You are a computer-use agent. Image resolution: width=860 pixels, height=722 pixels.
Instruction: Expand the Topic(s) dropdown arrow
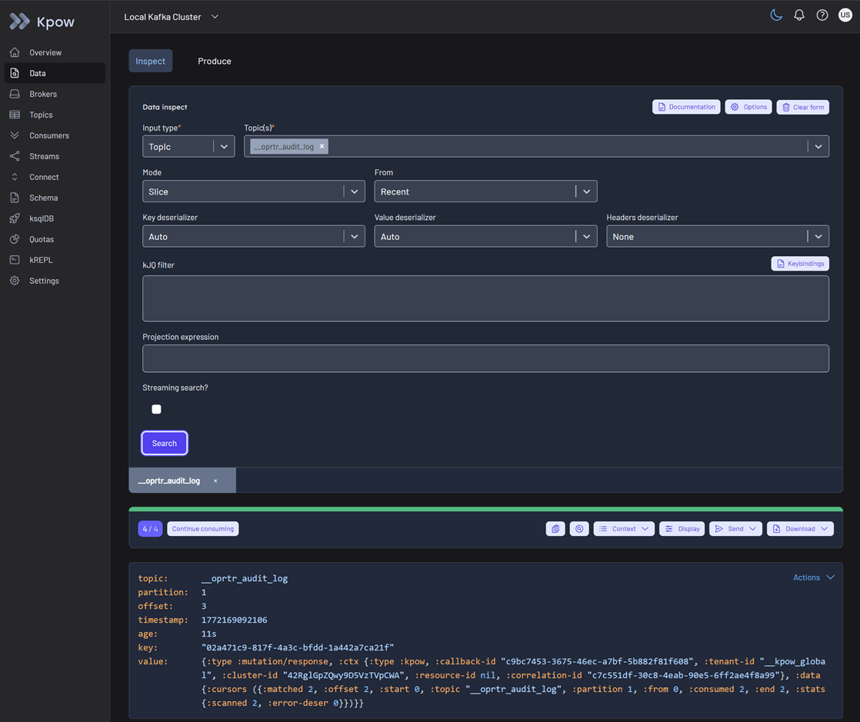pos(818,146)
